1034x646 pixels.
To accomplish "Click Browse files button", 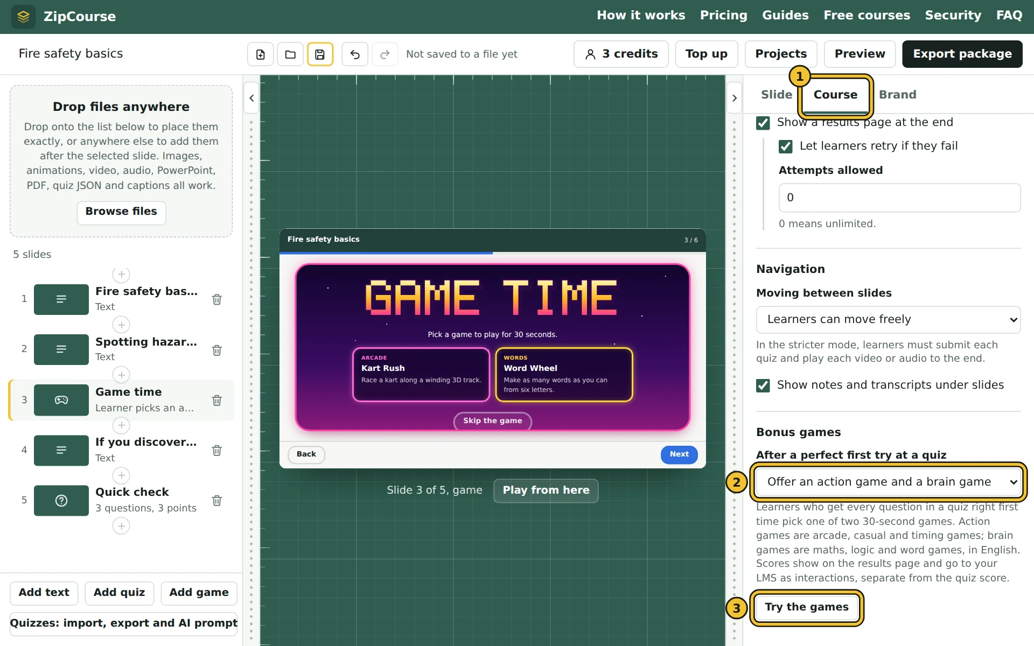I will pos(121,212).
